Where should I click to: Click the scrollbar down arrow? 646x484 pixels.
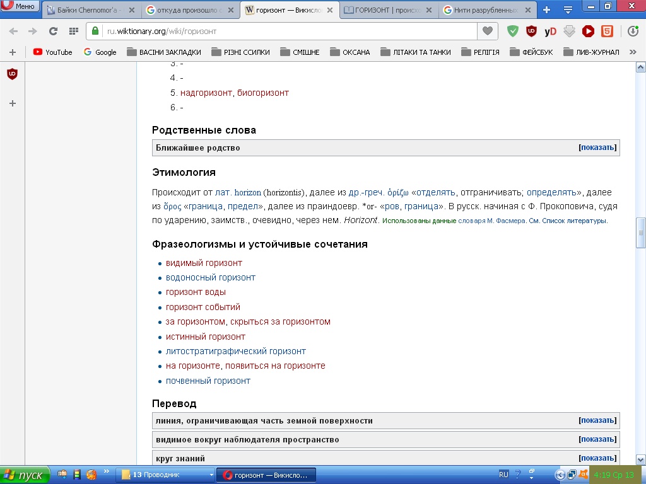coord(640,459)
